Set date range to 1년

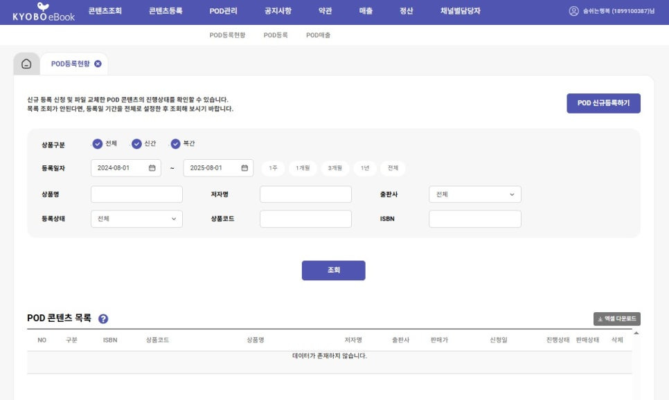pos(365,168)
